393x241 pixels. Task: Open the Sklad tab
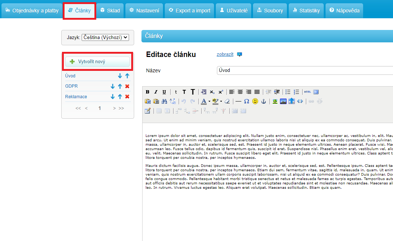coord(110,11)
